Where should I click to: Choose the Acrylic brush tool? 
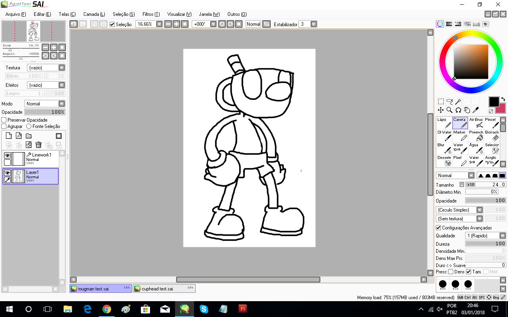pos(491,161)
